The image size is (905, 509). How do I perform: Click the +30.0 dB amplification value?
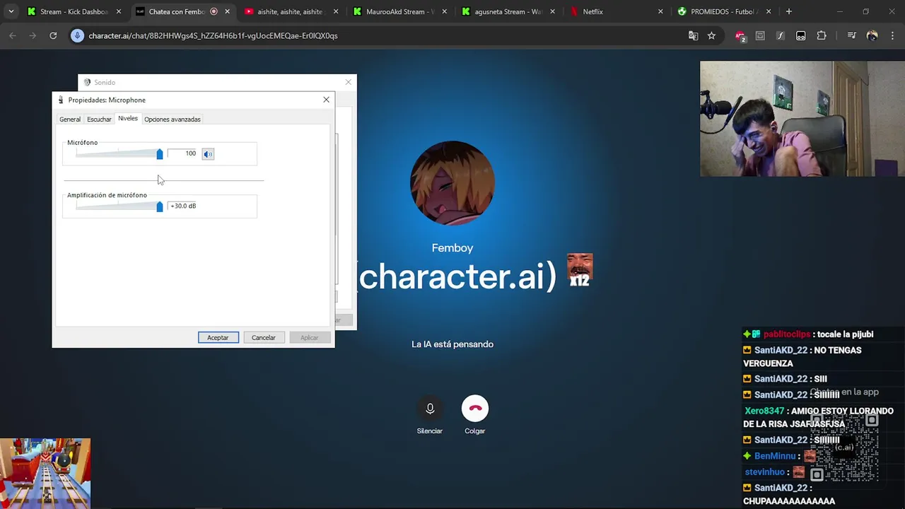(x=182, y=206)
